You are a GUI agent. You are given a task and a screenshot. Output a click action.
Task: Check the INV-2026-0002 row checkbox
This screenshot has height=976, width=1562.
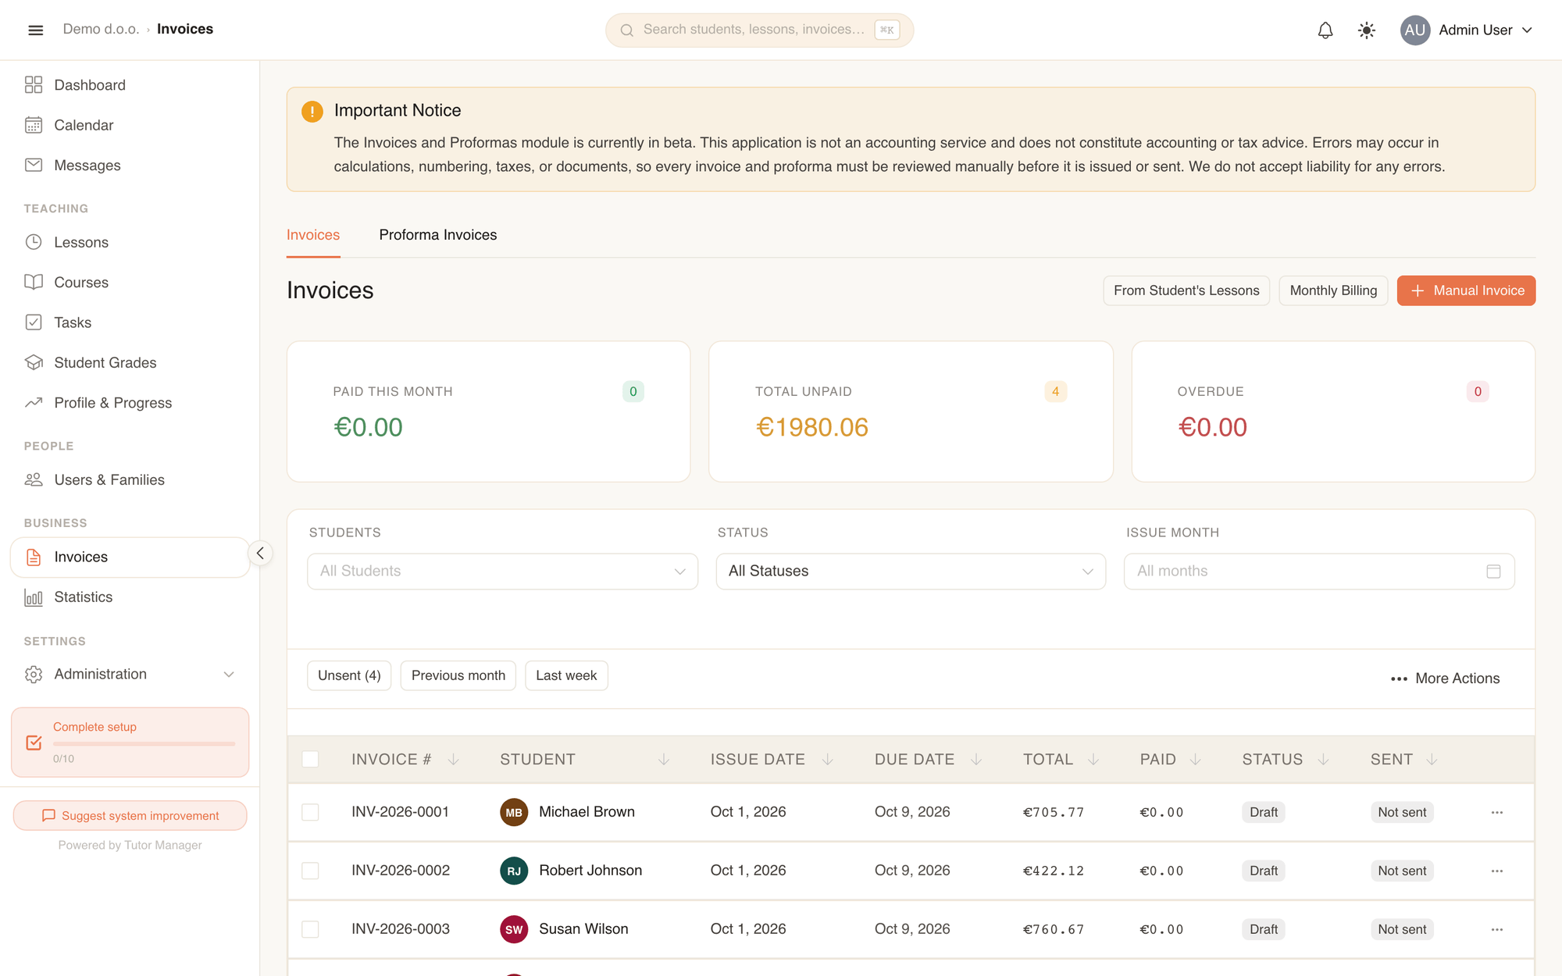tap(310, 871)
